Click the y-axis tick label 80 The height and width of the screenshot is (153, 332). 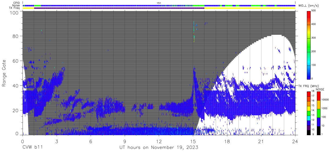(x=16, y=36)
